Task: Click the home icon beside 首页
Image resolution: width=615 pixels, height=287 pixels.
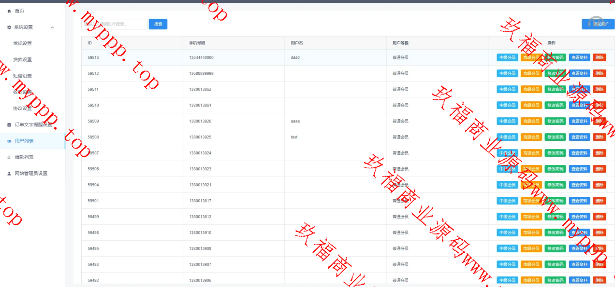Action: 10,10
